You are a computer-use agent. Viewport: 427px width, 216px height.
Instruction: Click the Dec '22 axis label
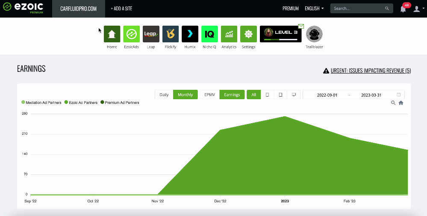click(220, 201)
